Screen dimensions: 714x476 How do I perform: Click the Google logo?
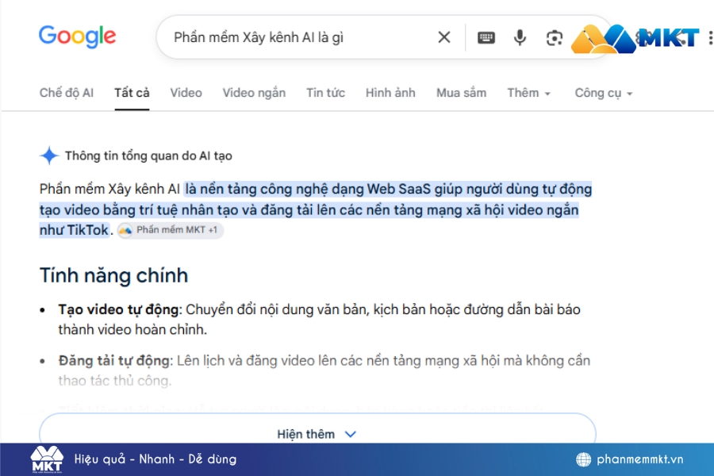tap(77, 36)
